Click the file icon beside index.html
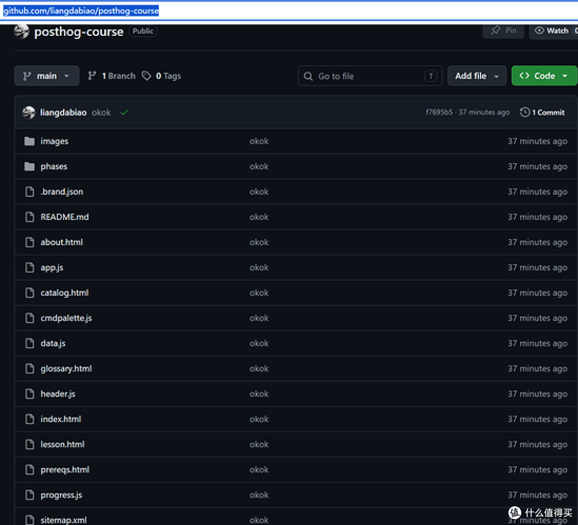Screen dimensions: 578x525 29,419
